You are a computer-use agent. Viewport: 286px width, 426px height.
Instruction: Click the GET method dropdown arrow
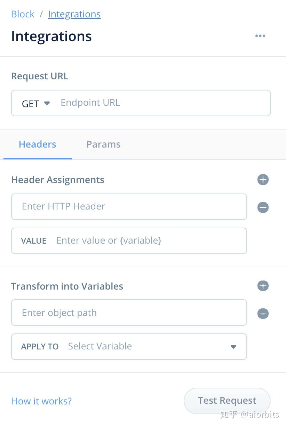[47, 103]
